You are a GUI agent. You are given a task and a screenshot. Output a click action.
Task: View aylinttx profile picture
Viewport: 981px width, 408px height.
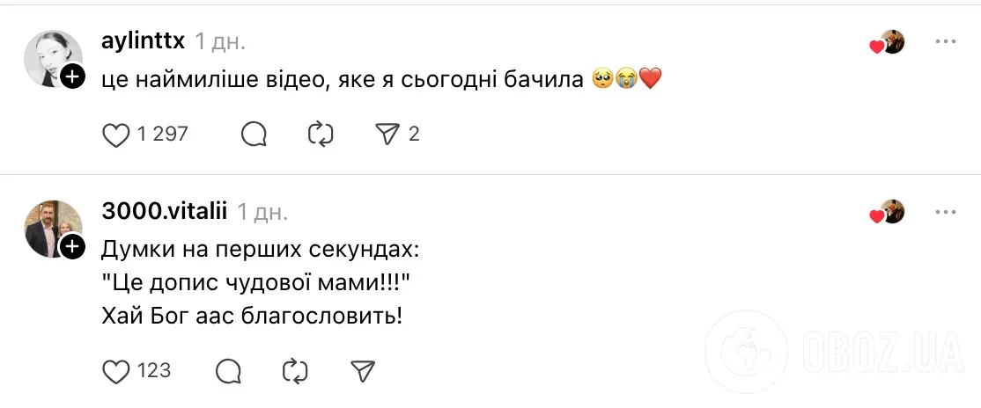[x=51, y=58]
